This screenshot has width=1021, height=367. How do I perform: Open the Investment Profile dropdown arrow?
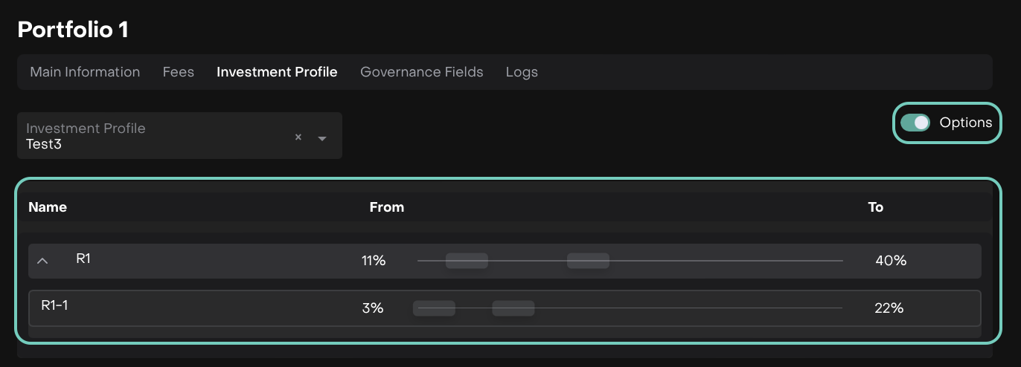[322, 138]
